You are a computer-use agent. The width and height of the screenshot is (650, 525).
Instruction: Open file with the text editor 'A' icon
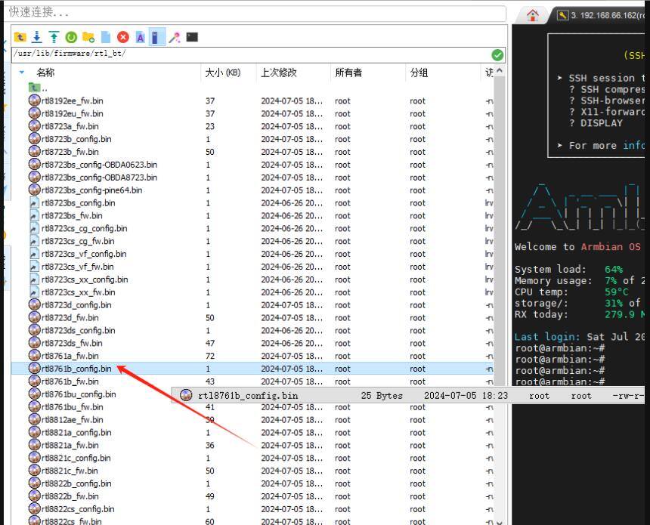click(140, 37)
